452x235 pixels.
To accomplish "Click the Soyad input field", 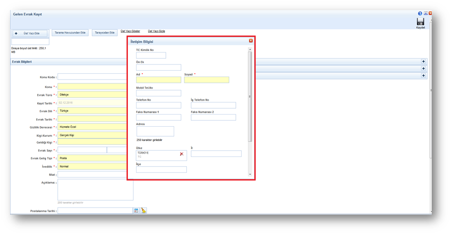I will coord(206,80).
